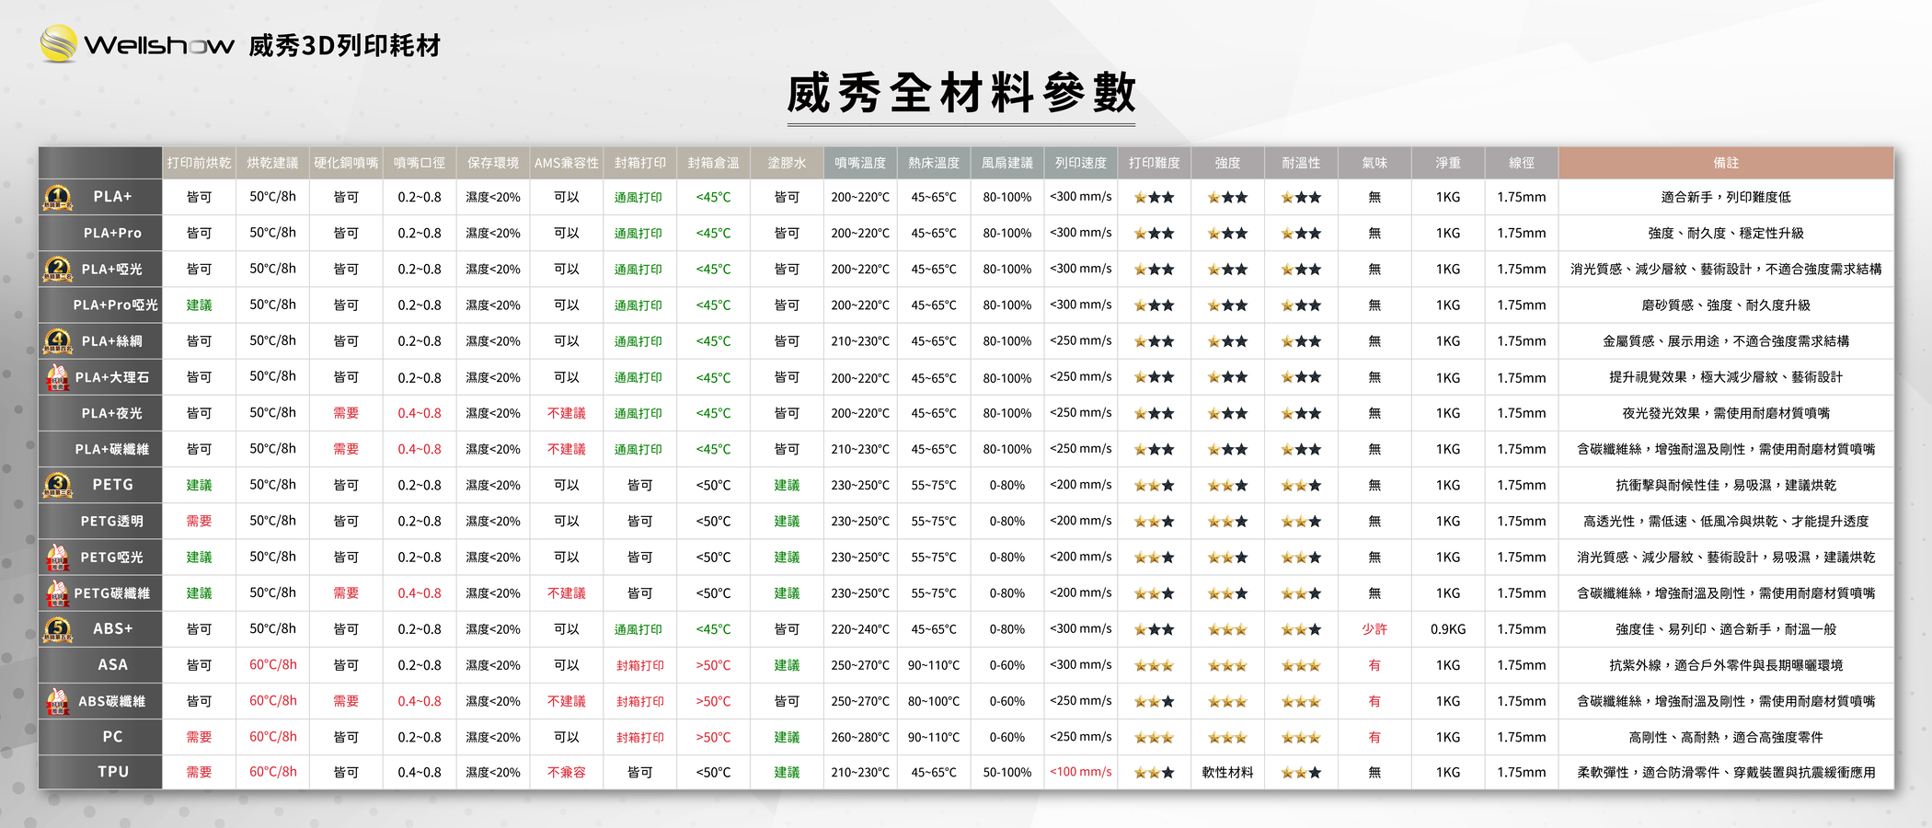Click the number 1 rank badge beside PLA+

(58, 197)
